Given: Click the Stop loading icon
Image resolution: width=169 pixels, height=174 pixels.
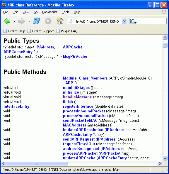Looking at the screenshot, I should coord(48,21).
